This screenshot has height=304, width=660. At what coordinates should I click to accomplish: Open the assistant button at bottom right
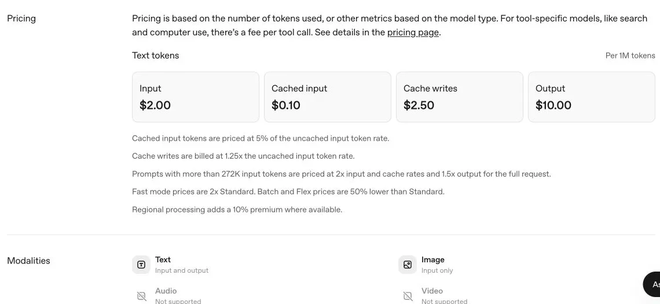point(651,285)
